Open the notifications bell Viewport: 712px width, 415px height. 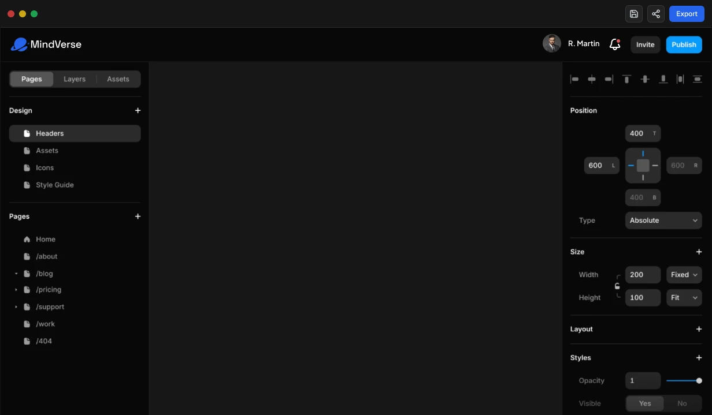tap(615, 44)
